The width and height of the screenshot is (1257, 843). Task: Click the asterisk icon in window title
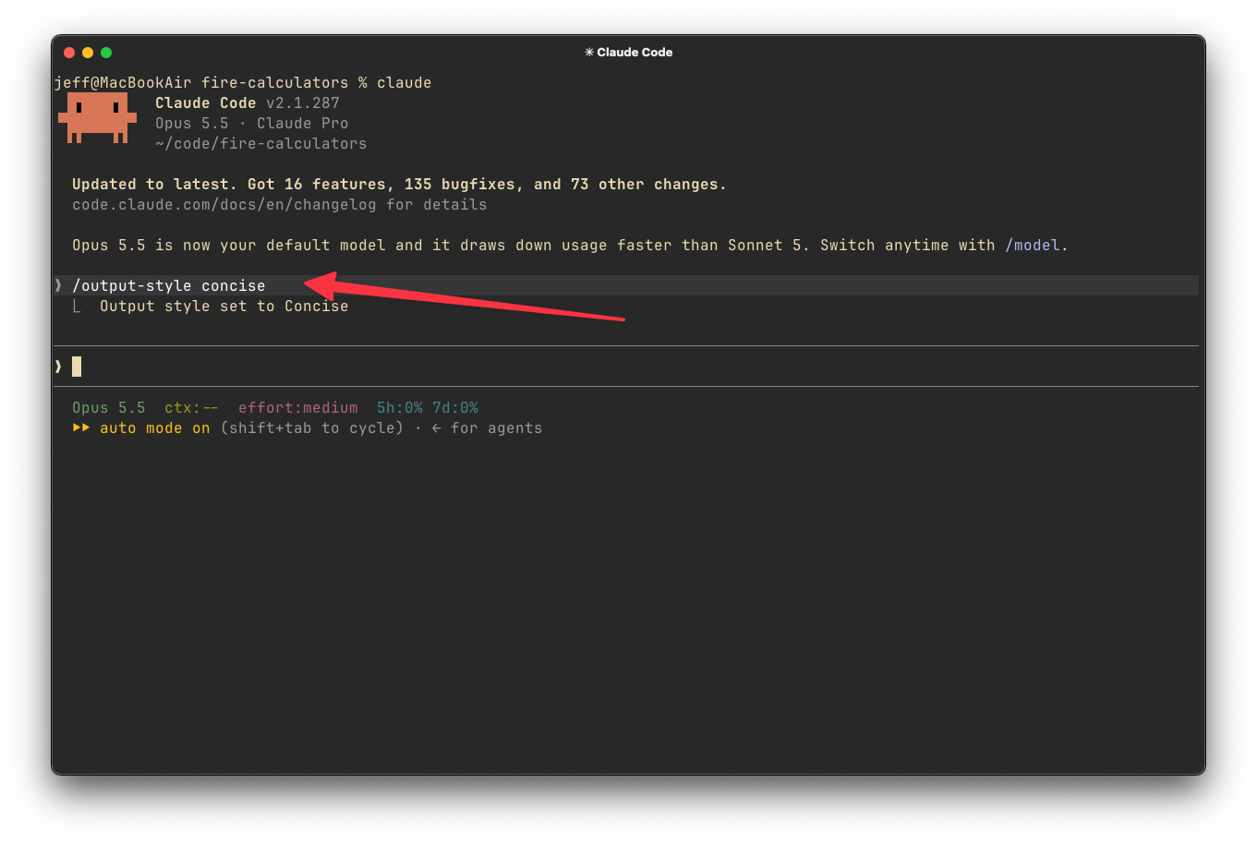[x=589, y=53]
